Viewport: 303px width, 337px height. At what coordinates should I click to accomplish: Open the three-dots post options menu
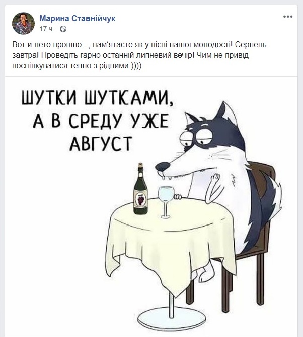[x=288, y=17]
